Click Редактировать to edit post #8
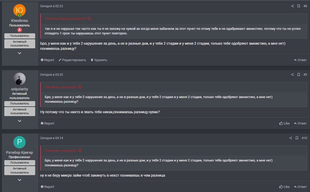This screenshot has height=192, width=310. click(x=72, y=60)
